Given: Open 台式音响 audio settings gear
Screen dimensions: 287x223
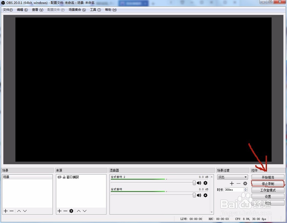Looking at the screenshot, I should (x=205, y=195).
